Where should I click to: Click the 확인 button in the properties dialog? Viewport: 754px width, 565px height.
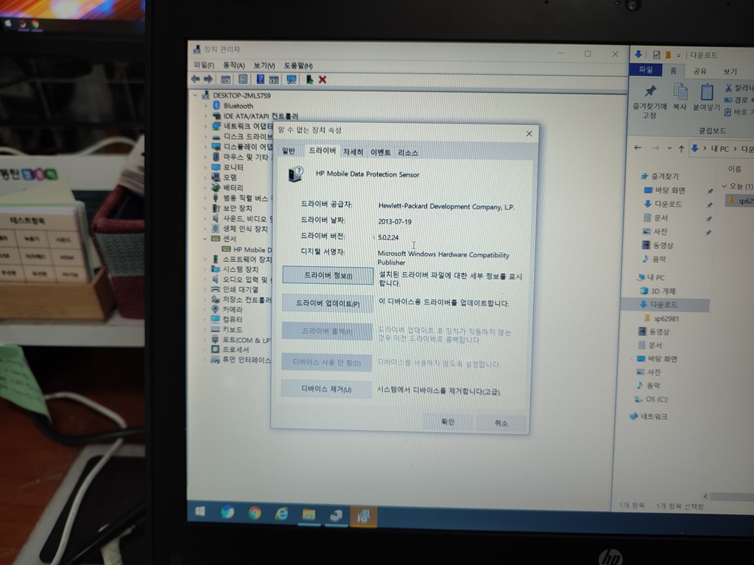click(448, 422)
